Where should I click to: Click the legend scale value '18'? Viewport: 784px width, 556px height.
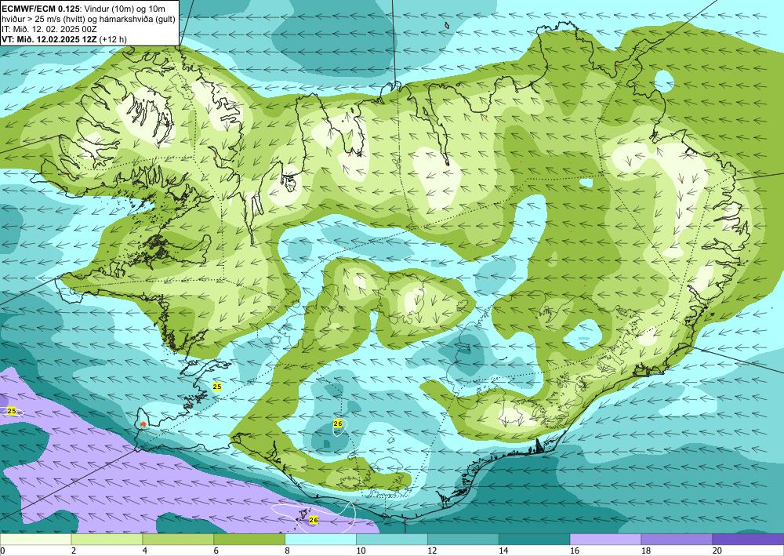coord(645,551)
